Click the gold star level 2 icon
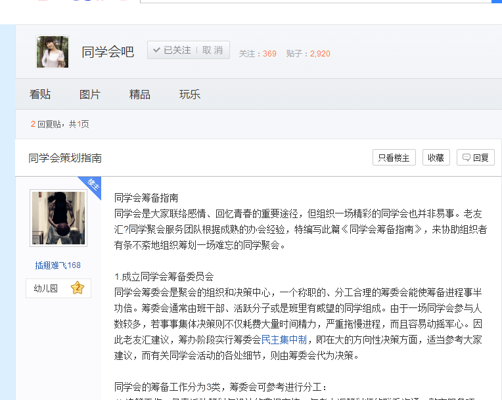This screenshot has width=502, height=400. 78,288
